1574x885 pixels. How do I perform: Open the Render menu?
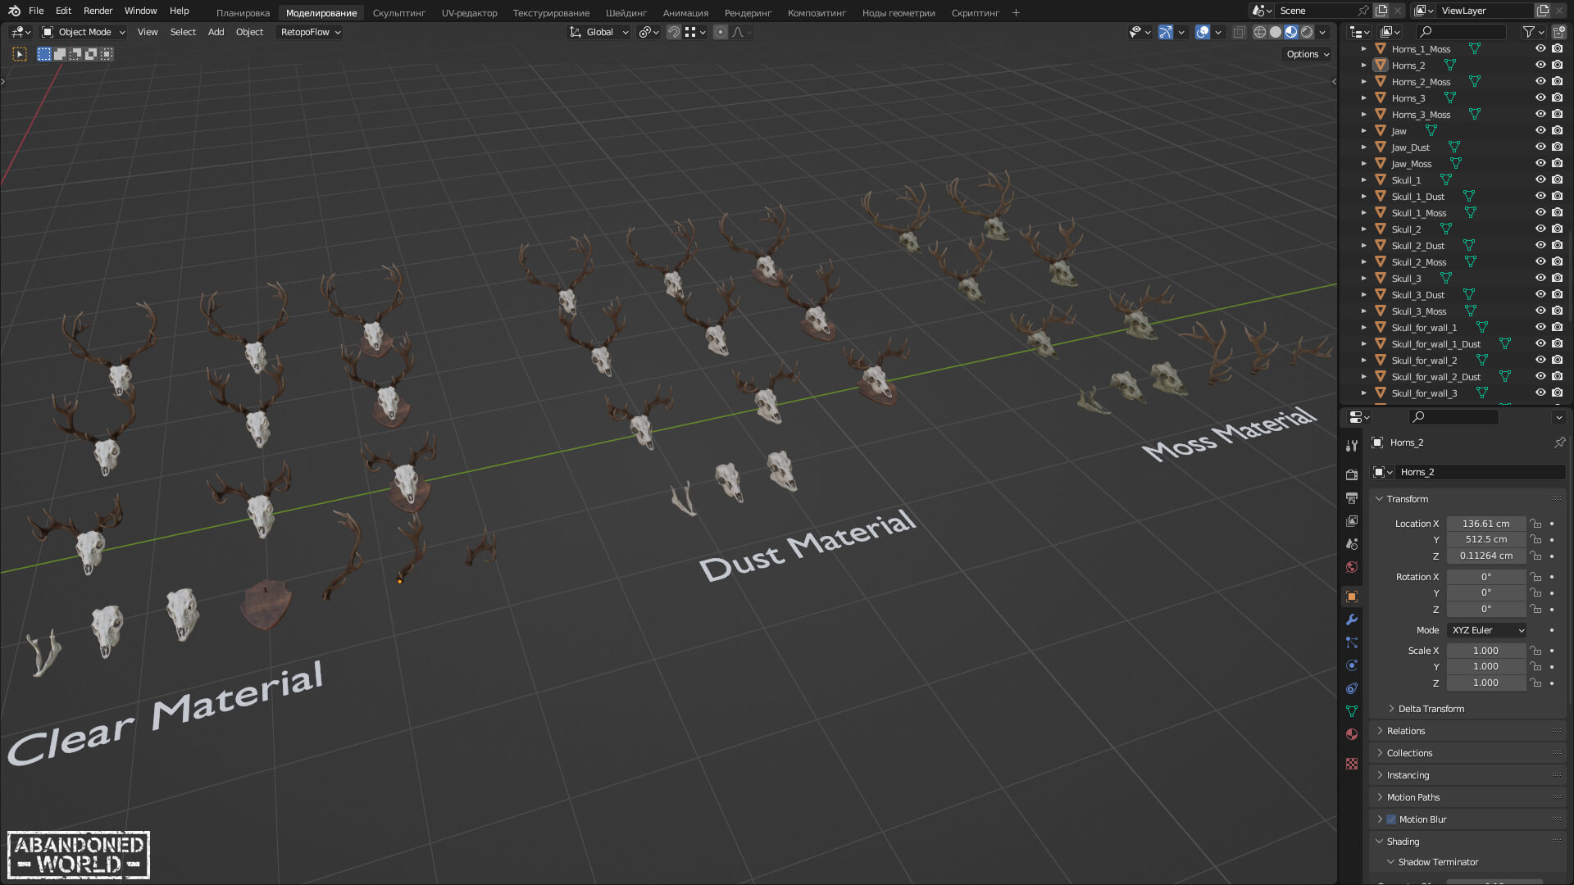tap(98, 11)
